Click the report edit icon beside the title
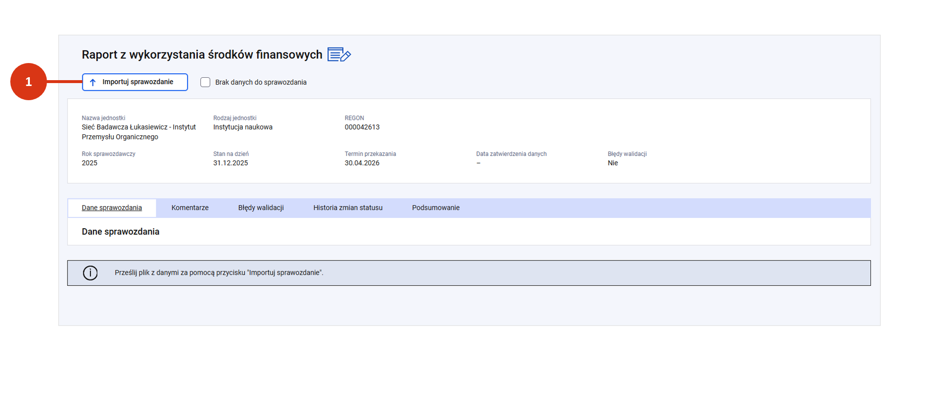 point(339,55)
